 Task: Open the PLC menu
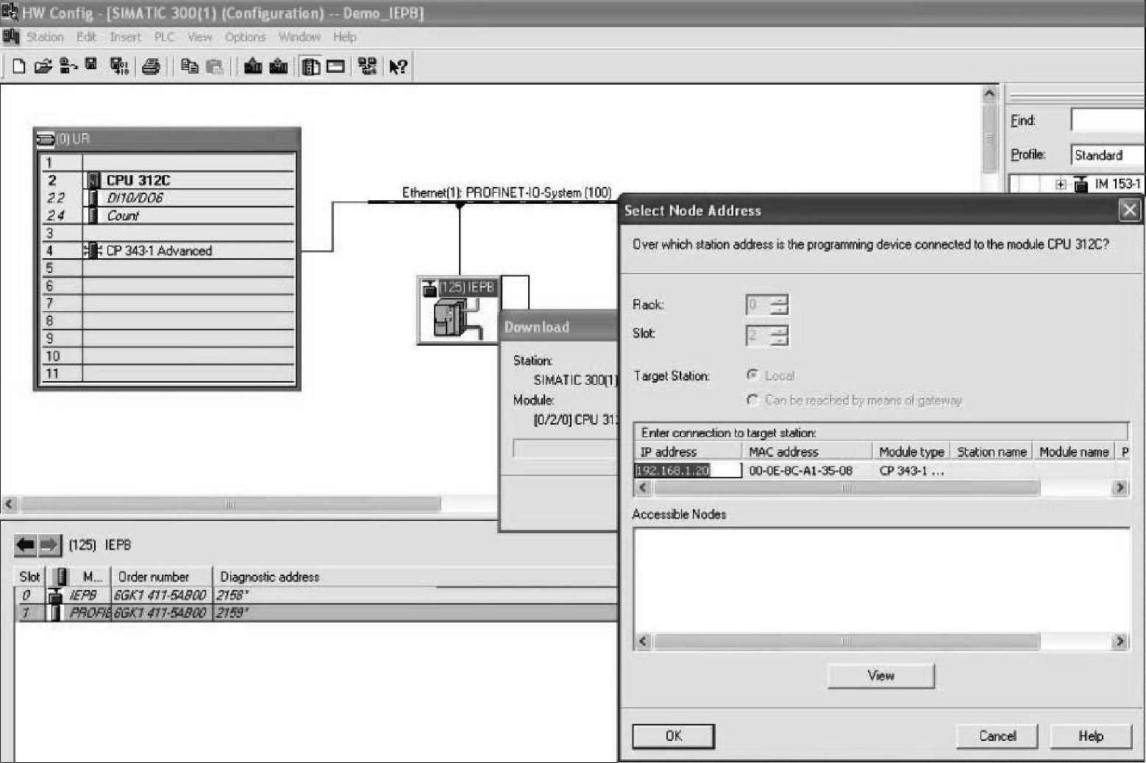[163, 37]
